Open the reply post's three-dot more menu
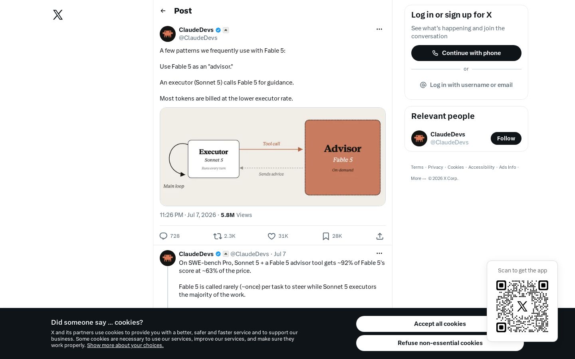 click(379, 253)
